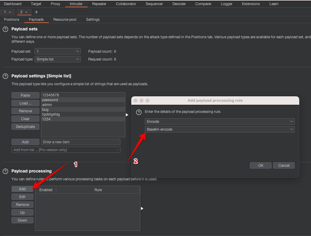The height and width of the screenshot is (236, 311).
Task: Open the Extensions tab
Action: pos(251,4)
